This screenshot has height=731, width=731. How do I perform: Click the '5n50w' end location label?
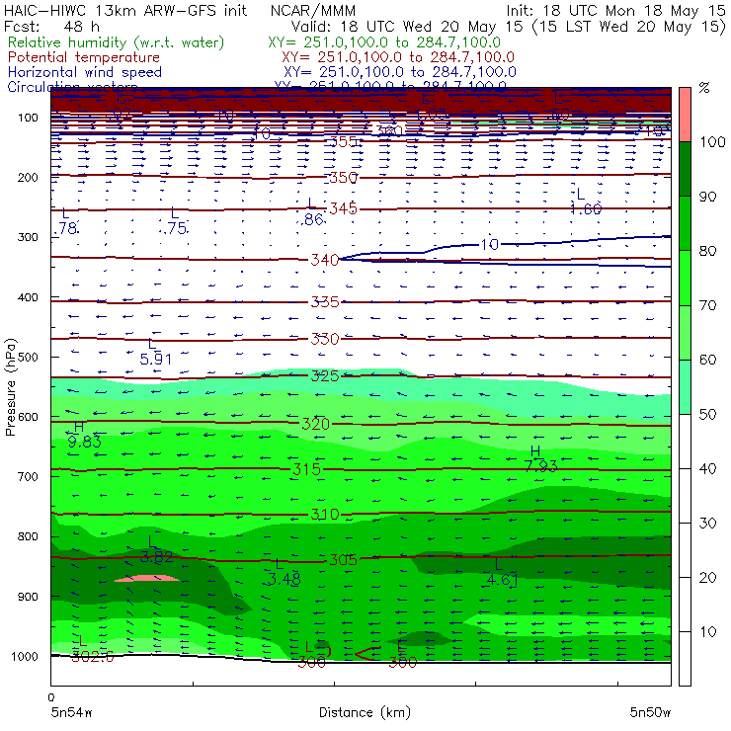650,712
